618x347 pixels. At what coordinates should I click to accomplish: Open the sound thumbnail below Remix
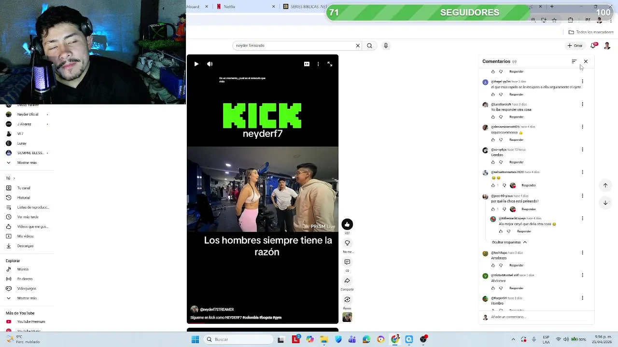[x=347, y=317]
